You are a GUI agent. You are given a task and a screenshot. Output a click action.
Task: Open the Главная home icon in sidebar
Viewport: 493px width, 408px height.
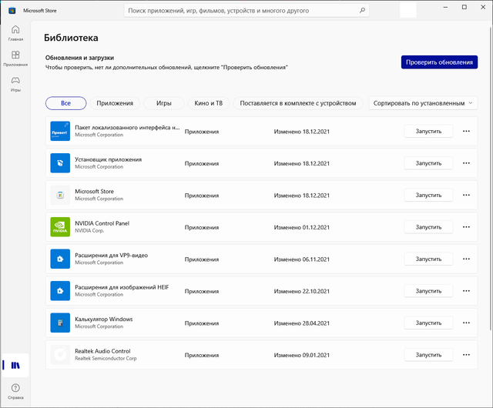coord(15,33)
